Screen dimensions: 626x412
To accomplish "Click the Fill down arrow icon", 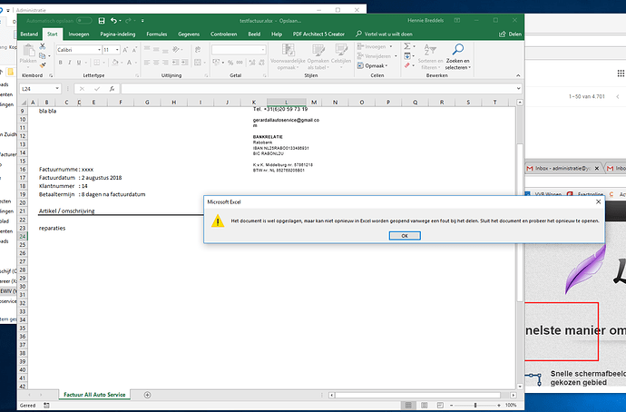I will tap(406, 56).
